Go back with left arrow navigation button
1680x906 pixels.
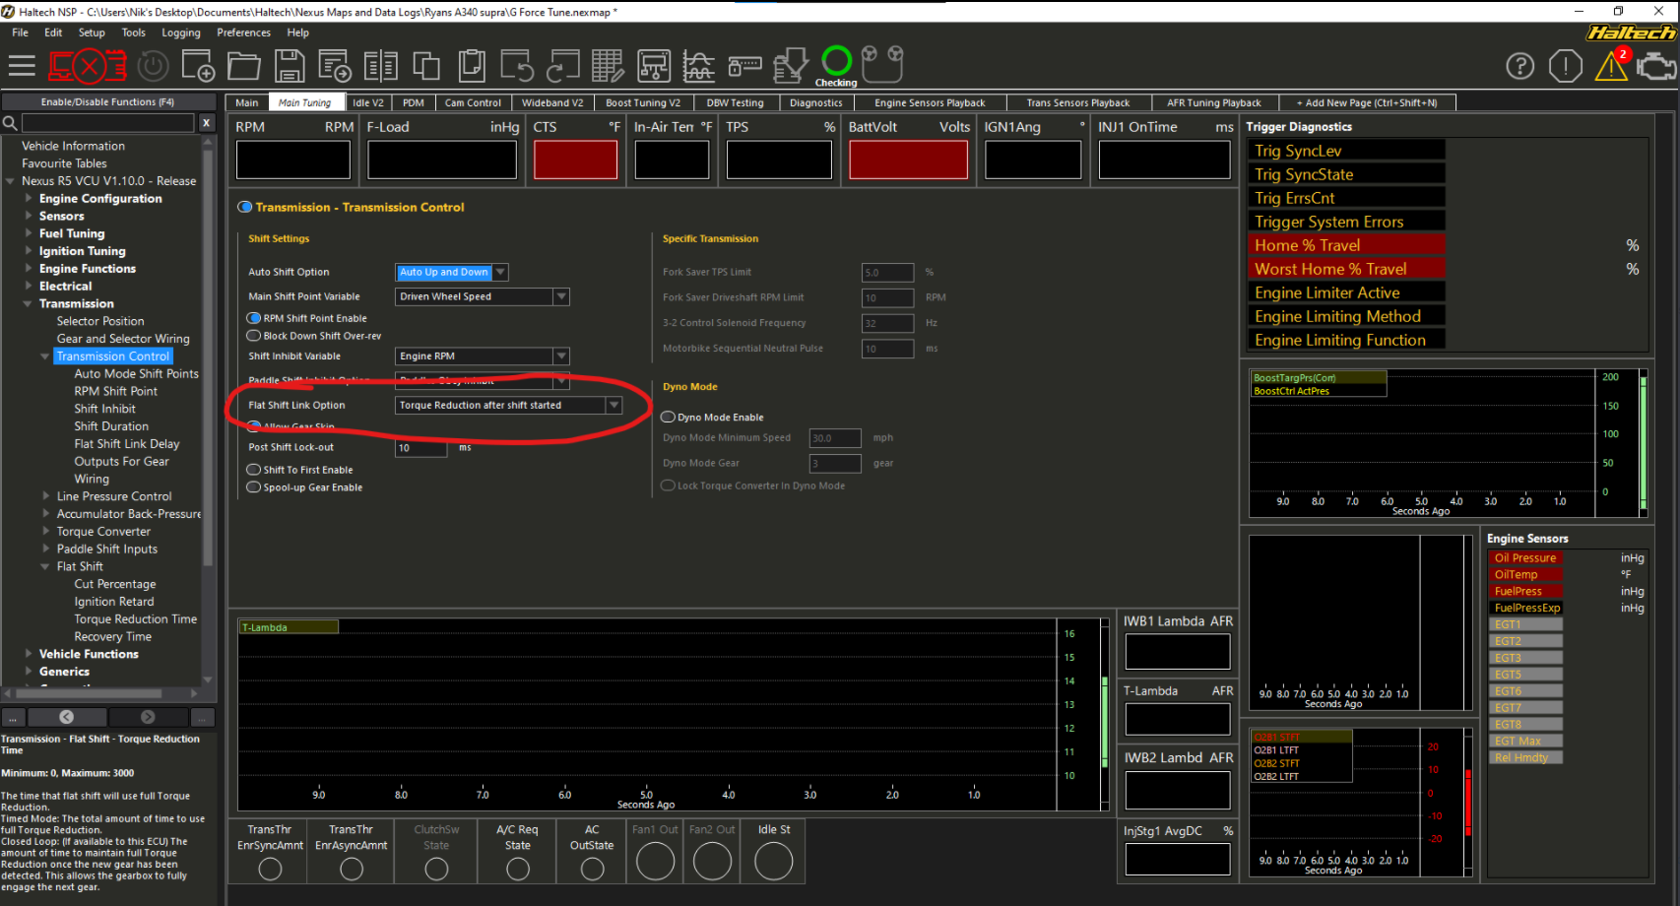pos(66,717)
